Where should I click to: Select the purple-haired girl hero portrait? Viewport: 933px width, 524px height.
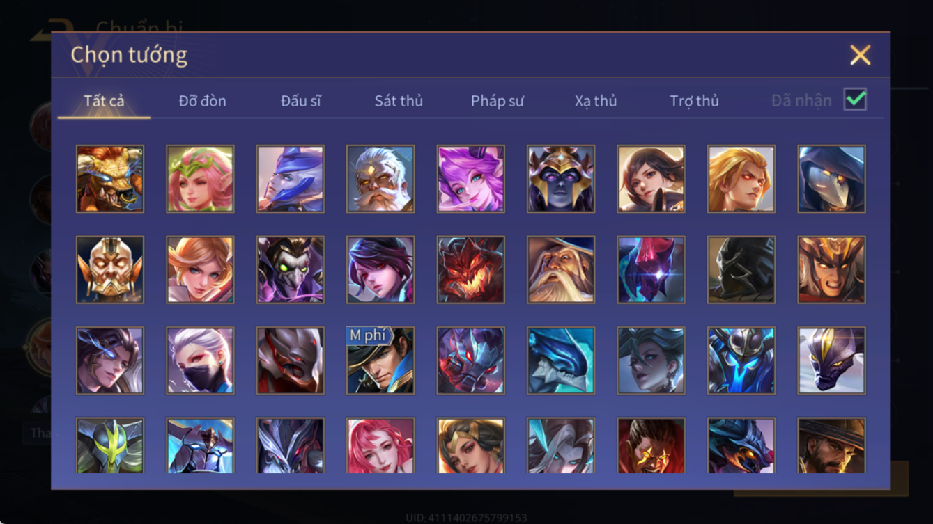point(471,179)
